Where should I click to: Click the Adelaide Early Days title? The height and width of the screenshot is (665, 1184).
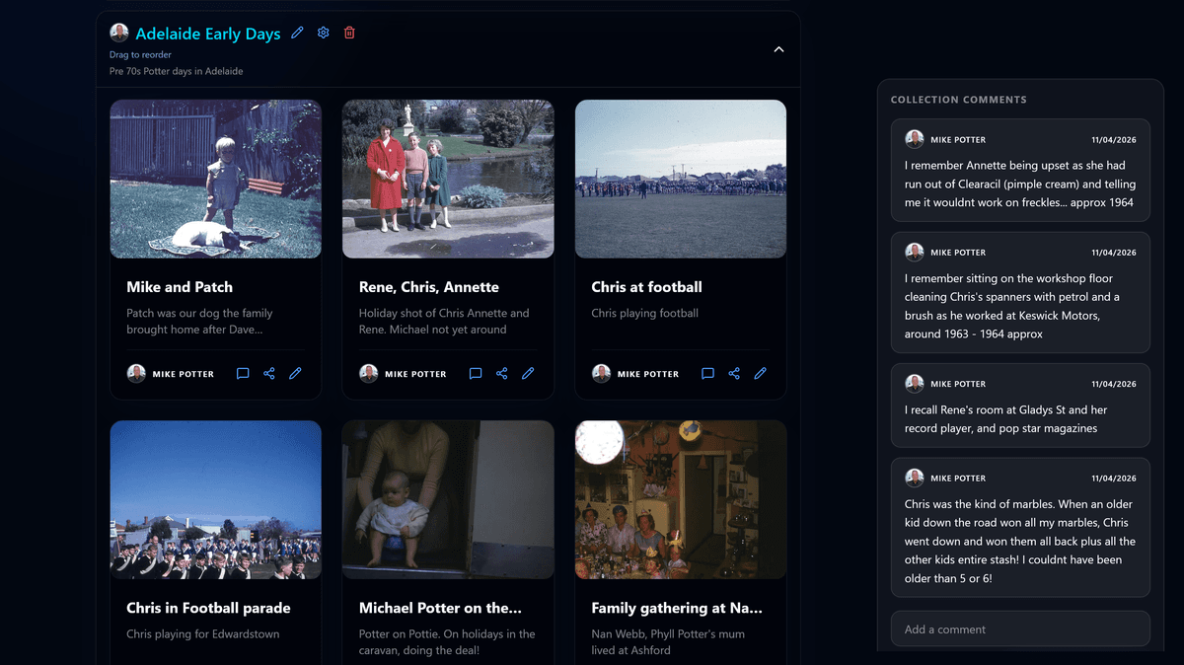coord(208,34)
